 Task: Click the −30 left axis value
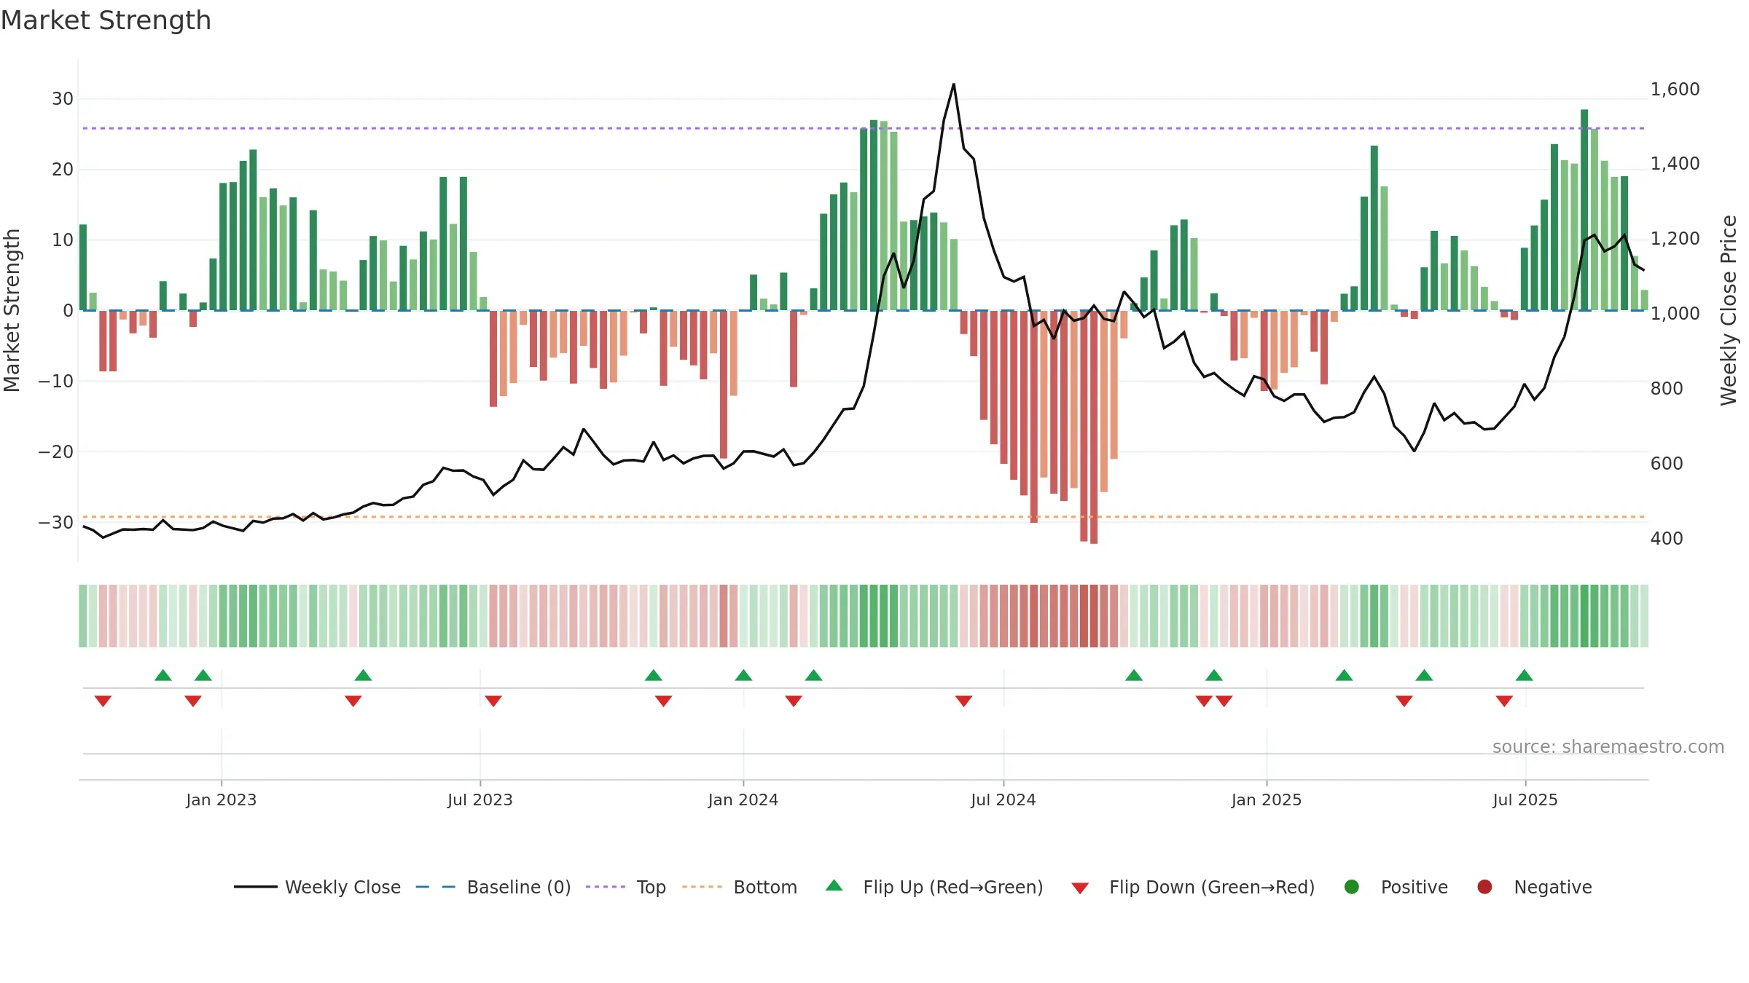click(56, 522)
